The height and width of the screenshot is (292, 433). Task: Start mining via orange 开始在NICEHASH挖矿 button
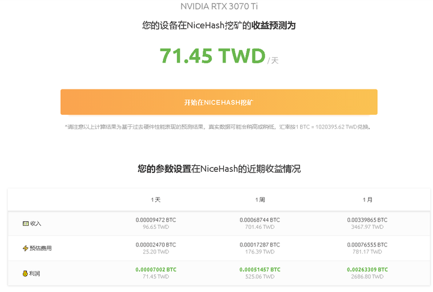point(219,102)
